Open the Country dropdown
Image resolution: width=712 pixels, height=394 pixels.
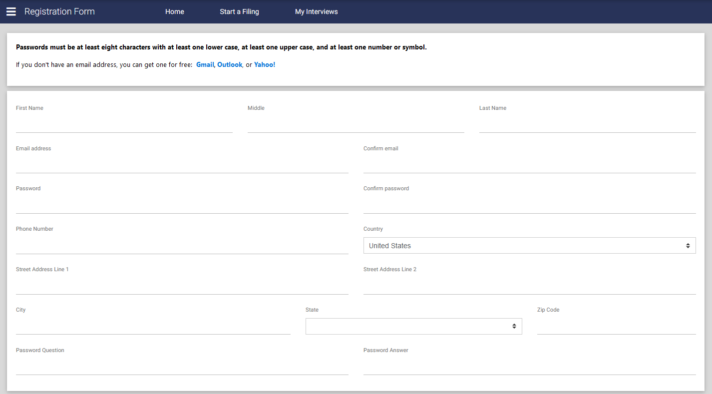pyautogui.click(x=529, y=245)
